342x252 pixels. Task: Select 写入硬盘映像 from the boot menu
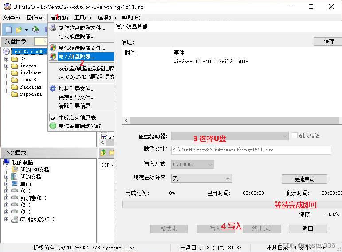point(76,57)
